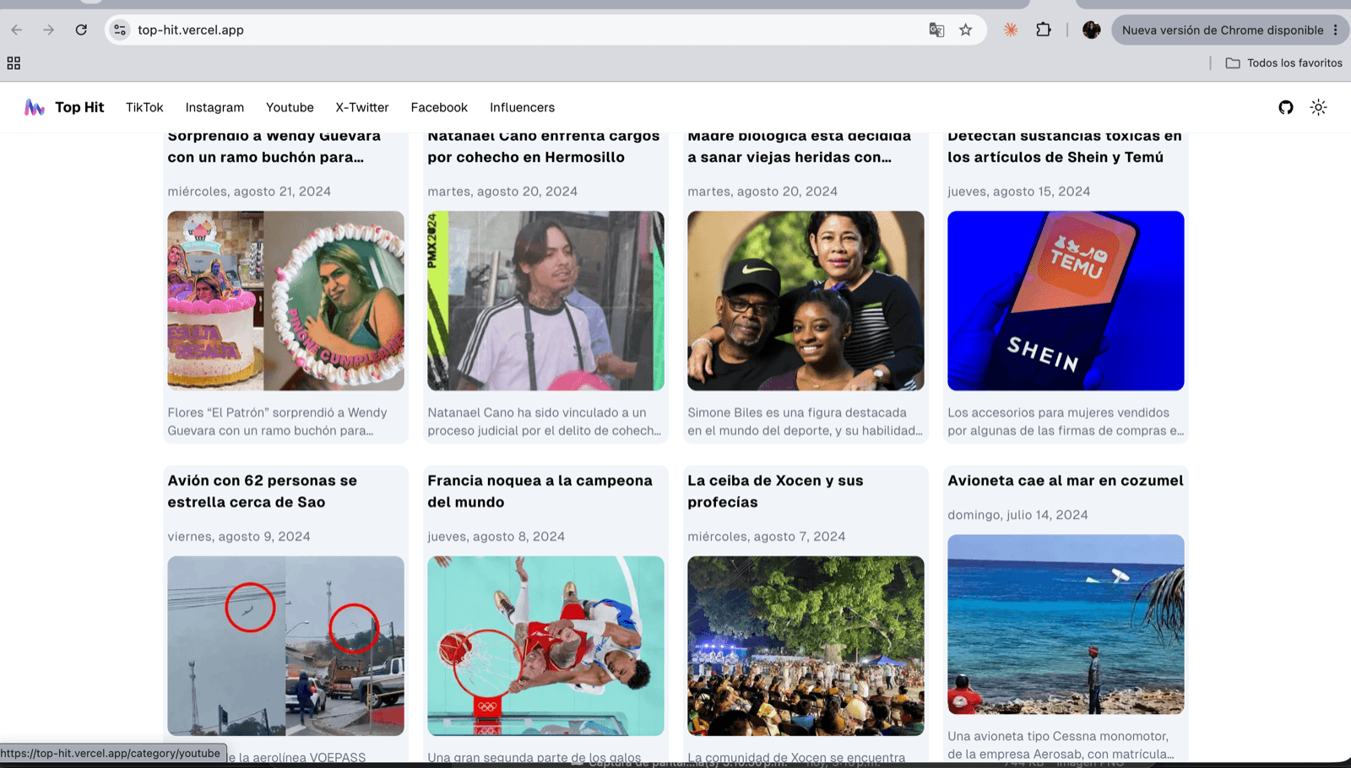Screen dimensions: 1351x768
Task: Click the Top Hit brand name
Action: point(79,107)
